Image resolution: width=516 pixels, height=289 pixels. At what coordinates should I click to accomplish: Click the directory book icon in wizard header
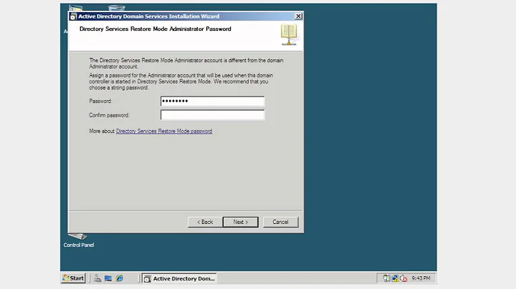(x=289, y=34)
